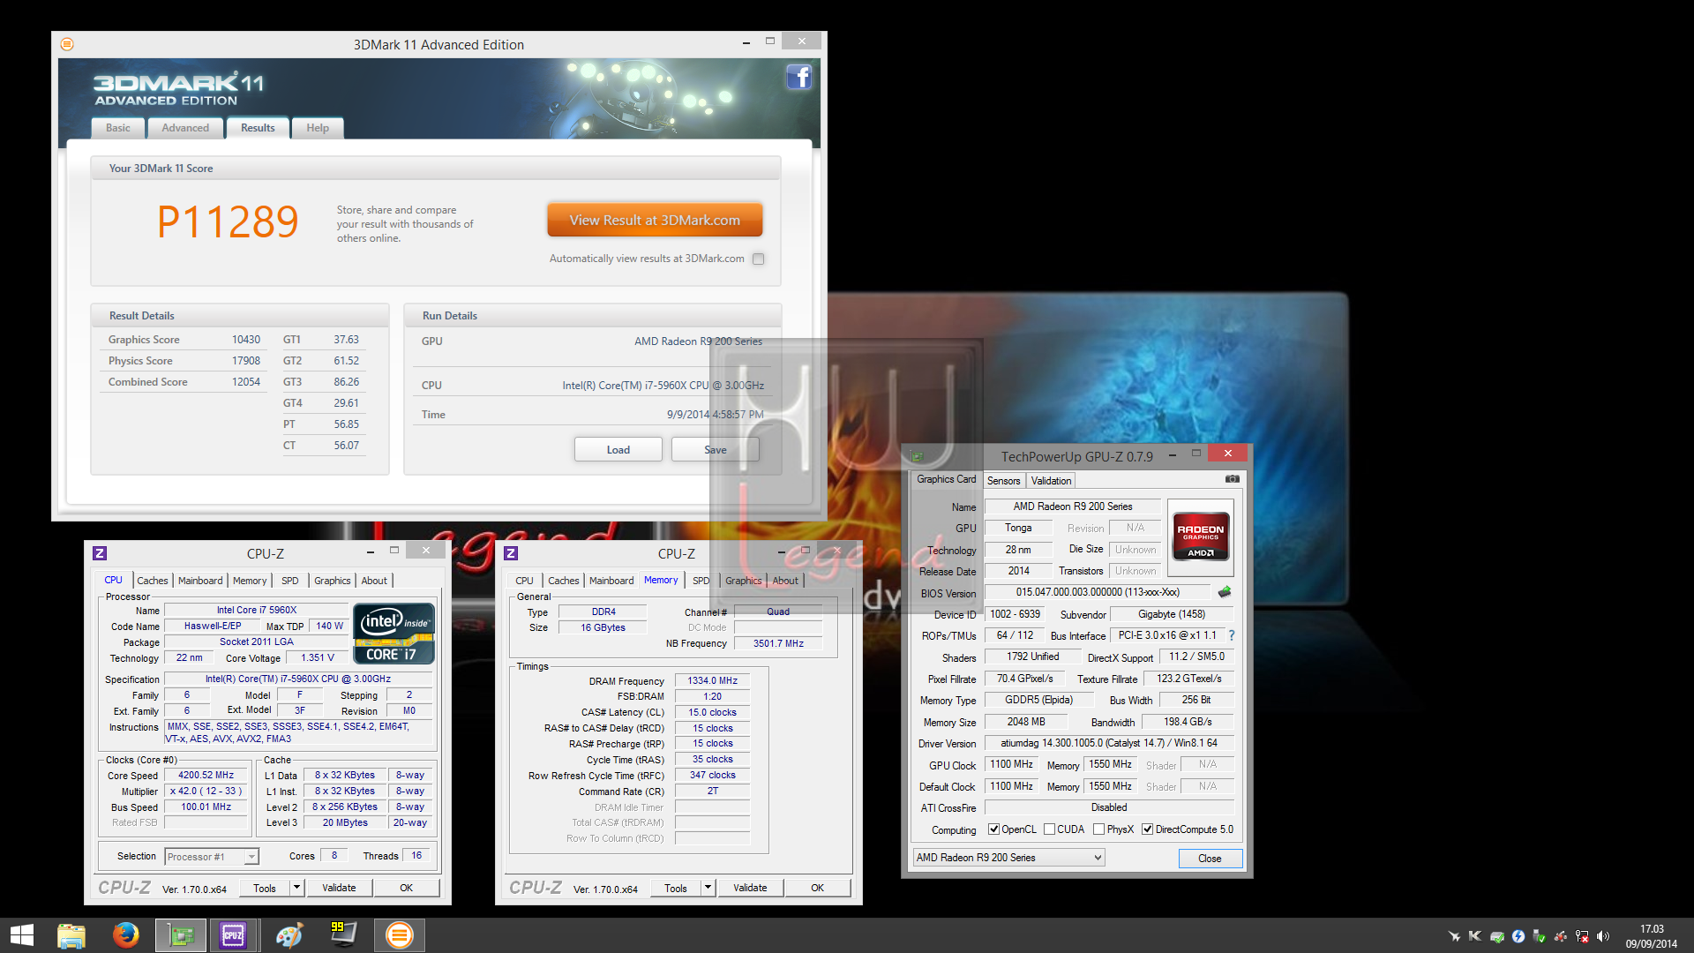The image size is (1694, 953).
Task: Click the P11289 score text
Action: point(228,221)
